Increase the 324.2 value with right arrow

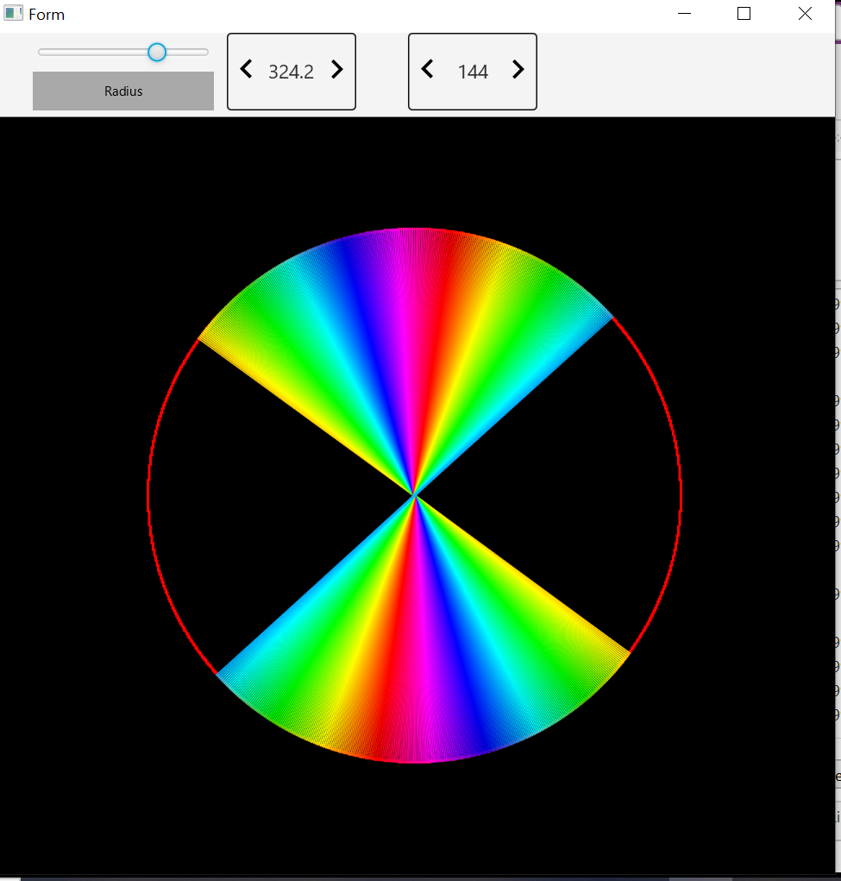pos(336,70)
